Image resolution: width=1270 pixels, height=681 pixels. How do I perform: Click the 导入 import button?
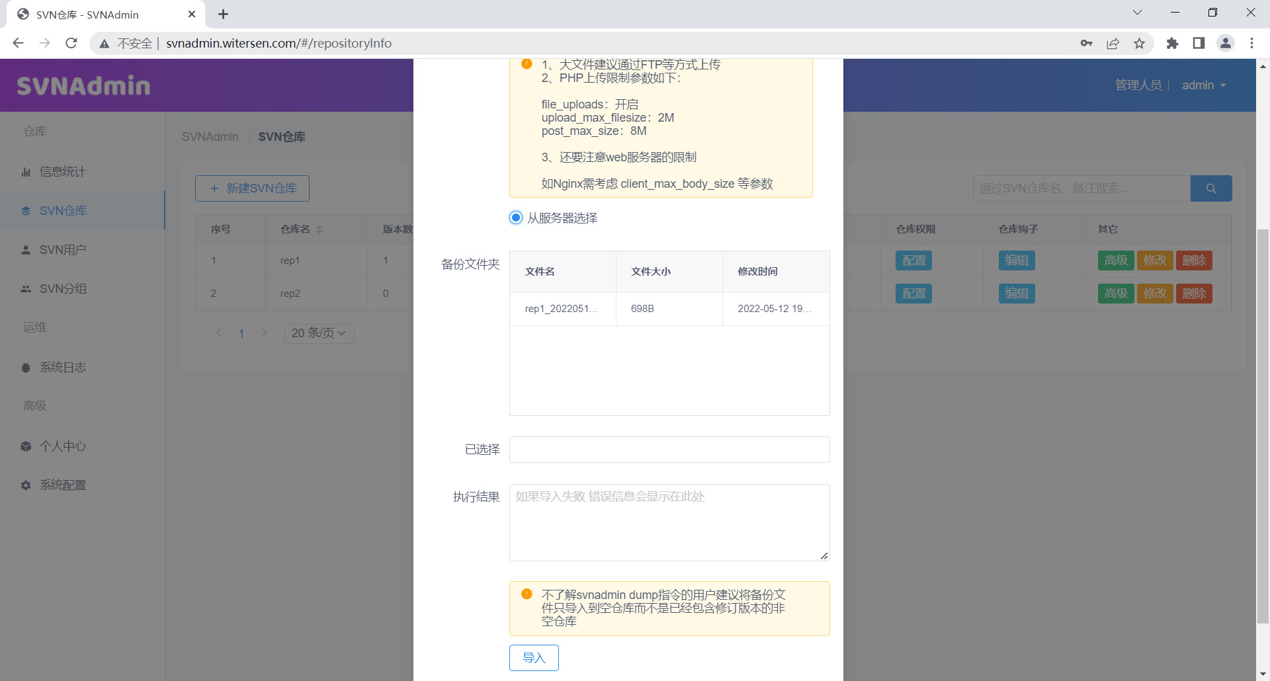pos(534,658)
